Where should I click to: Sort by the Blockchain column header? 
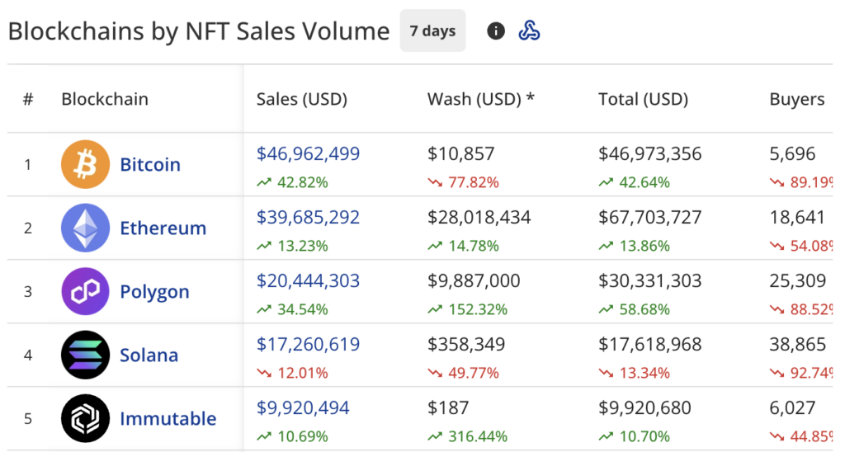coord(105,99)
